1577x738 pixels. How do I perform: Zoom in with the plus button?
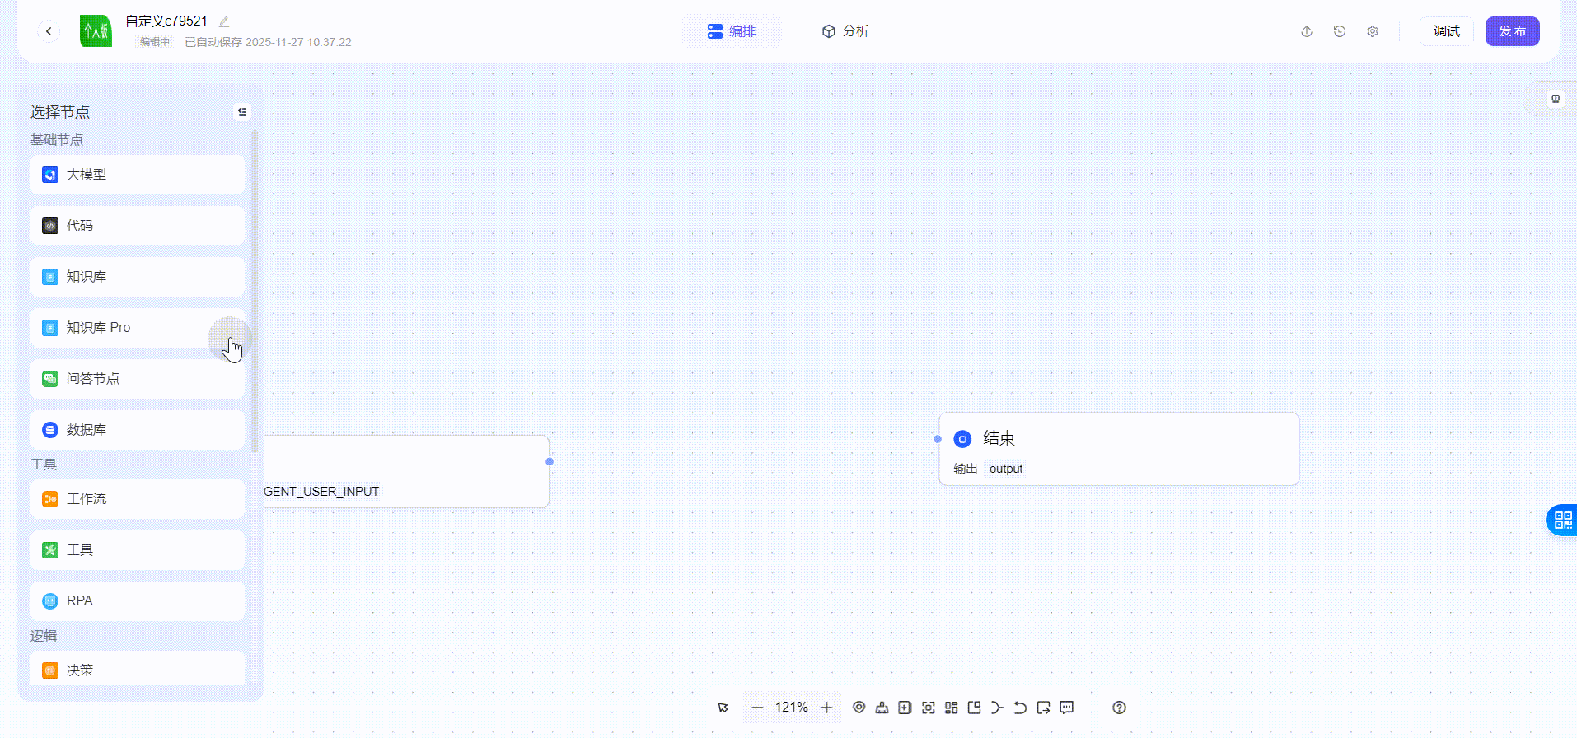point(826,708)
